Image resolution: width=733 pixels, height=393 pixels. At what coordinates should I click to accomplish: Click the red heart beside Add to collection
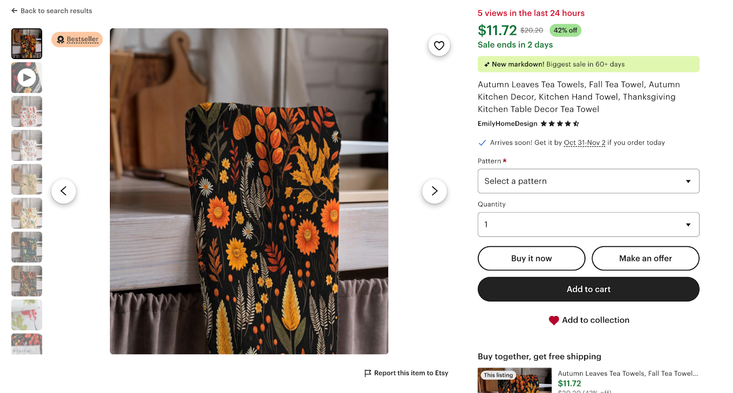coord(554,320)
